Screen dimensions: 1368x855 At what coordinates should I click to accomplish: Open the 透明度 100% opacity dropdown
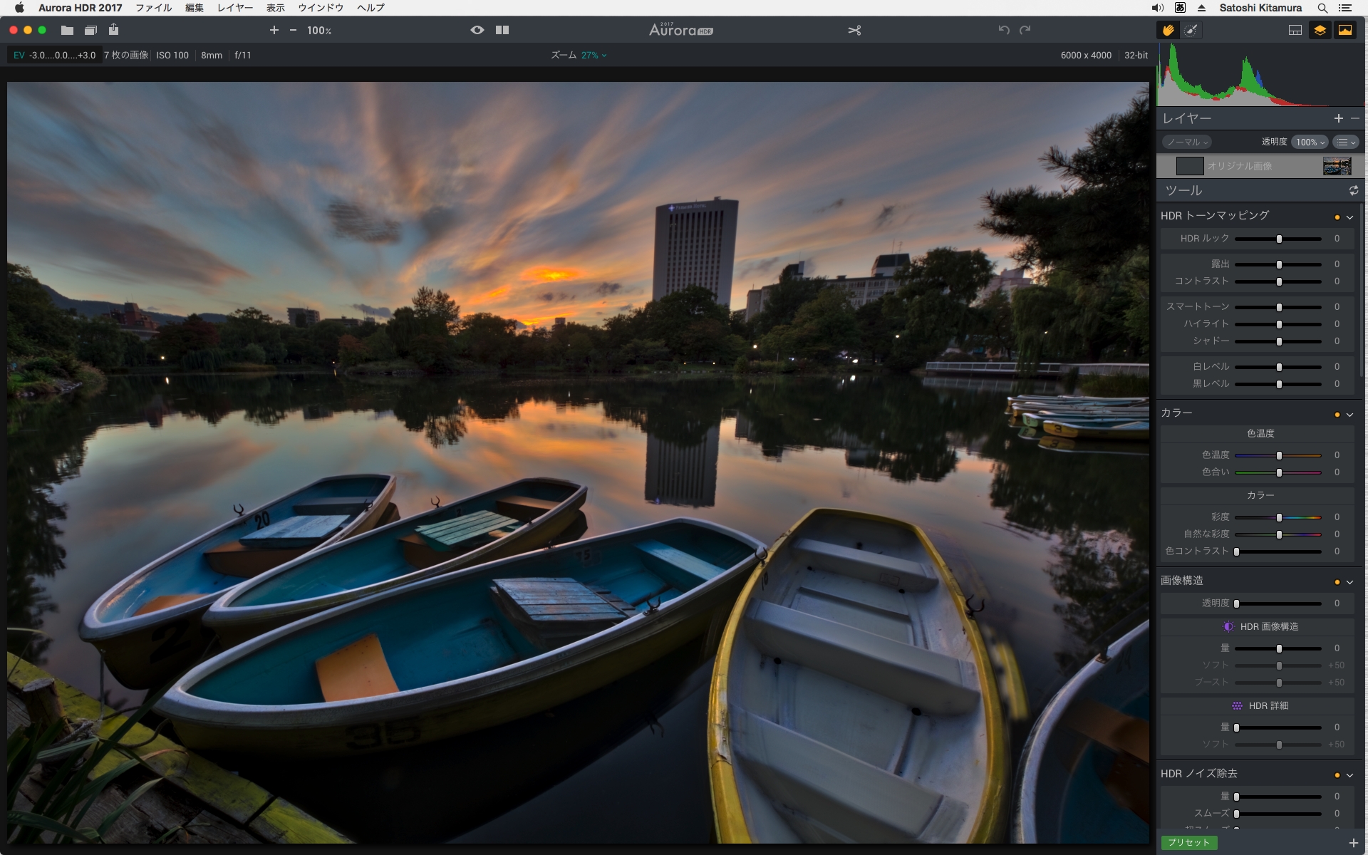click(1310, 142)
